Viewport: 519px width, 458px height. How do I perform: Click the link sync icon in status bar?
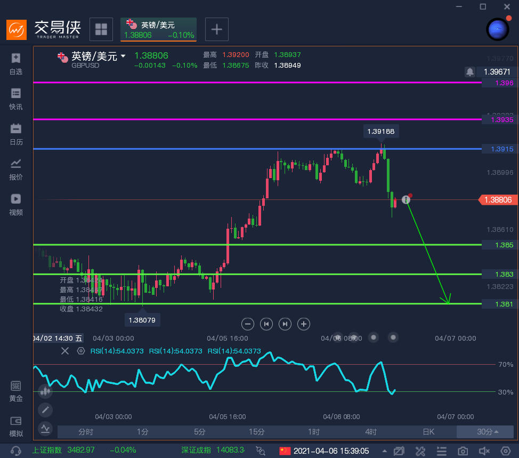[x=261, y=451]
